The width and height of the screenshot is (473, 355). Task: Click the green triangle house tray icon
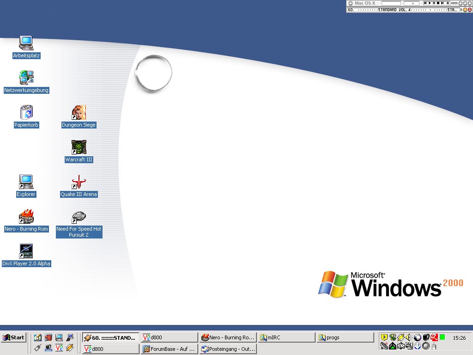coord(393,346)
